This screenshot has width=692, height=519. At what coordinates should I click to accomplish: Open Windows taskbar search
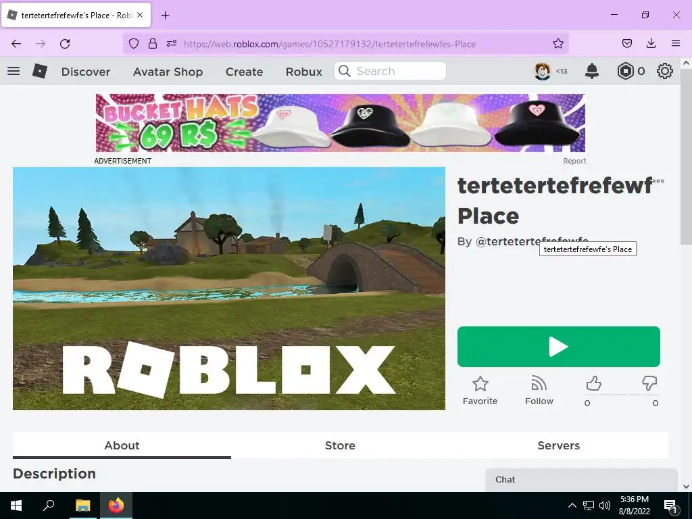(x=49, y=505)
